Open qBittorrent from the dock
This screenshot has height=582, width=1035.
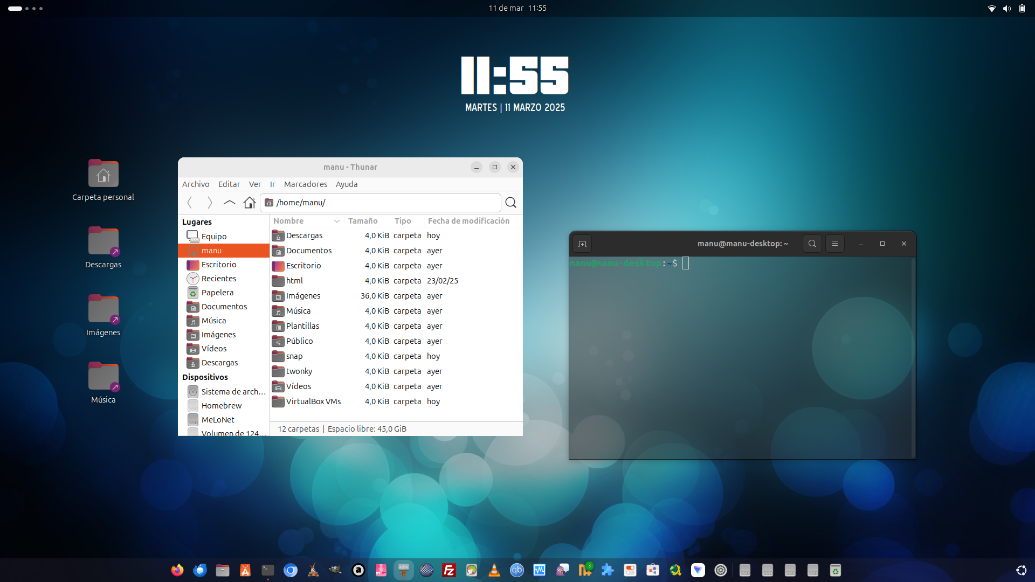pos(517,570)
